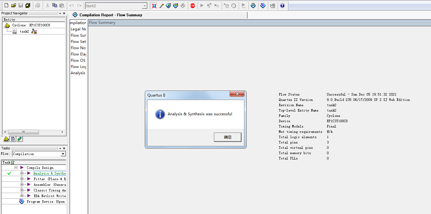The width and height of the screenshot is (431, 214).
Task: Click the Flow Summary header bar
Action: click(259, 23)
